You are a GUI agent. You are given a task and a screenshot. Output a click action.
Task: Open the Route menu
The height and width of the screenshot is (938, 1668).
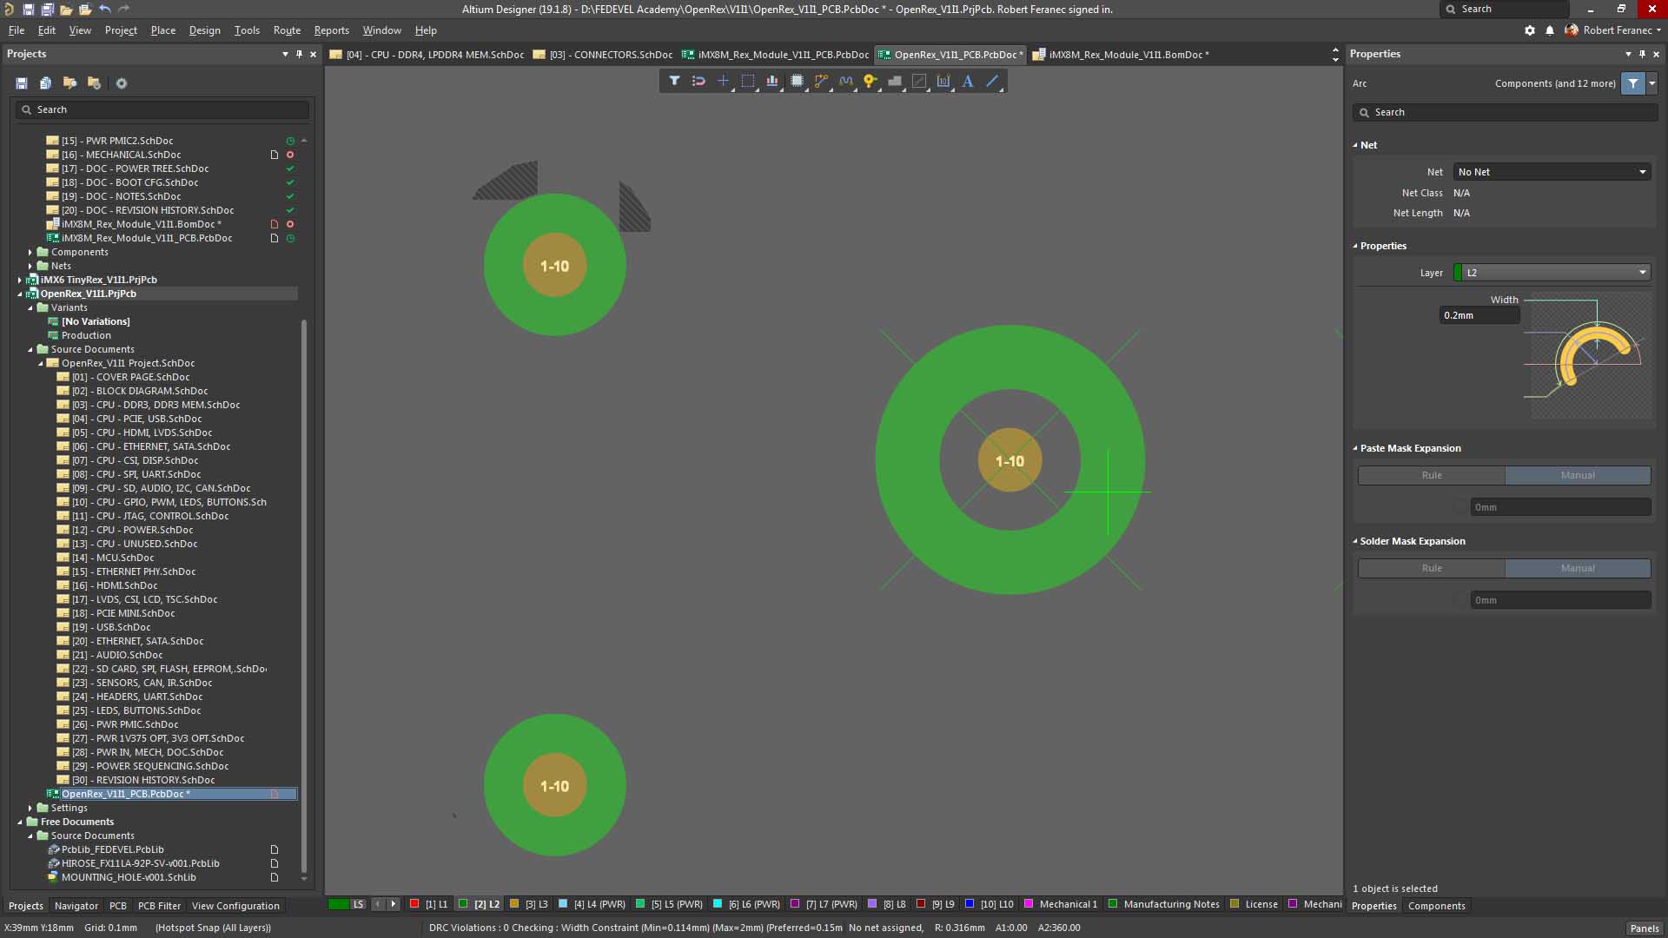pyautogui.click(x=287, y=30)
